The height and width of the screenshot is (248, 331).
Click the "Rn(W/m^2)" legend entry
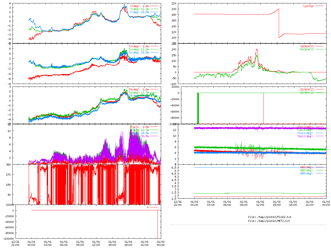[307, 50]
